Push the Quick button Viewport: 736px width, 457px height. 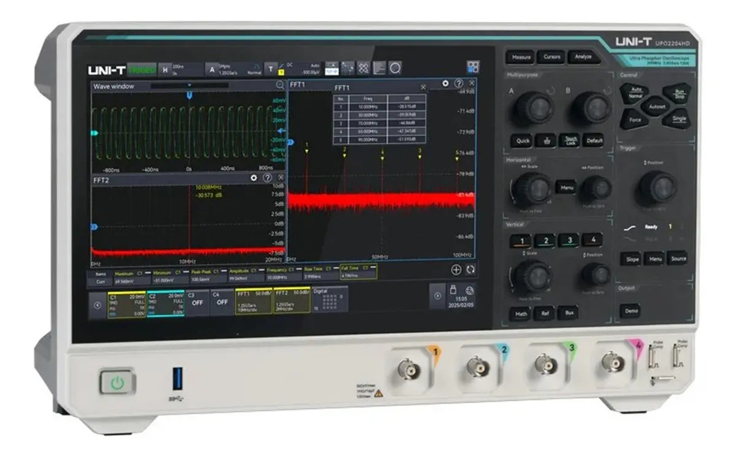point(523,140)
